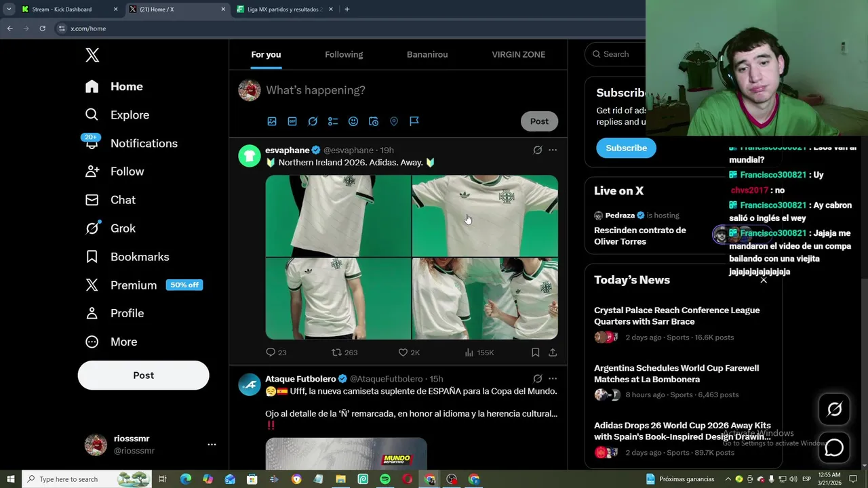Open the VIRGIN ZONE tab
Screen dimensions: 868x488
[x=519, y=54]
